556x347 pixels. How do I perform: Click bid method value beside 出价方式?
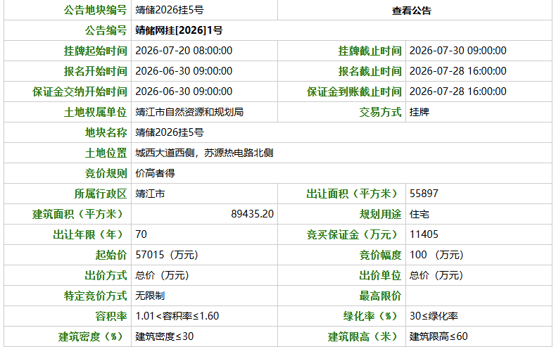pyautogui.click(x=162, y=275)
